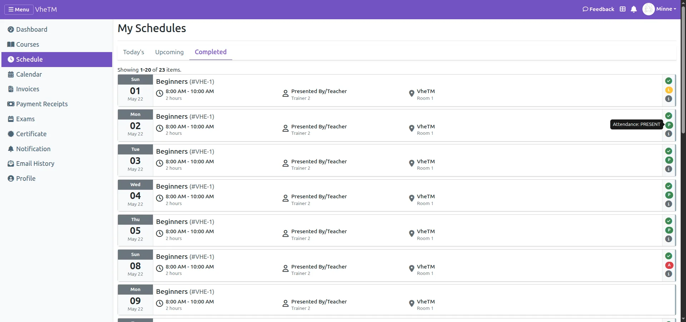The image size is (686, 322).
Task: Click the My Schedules page heading
Action: click(x=152, y=28)
